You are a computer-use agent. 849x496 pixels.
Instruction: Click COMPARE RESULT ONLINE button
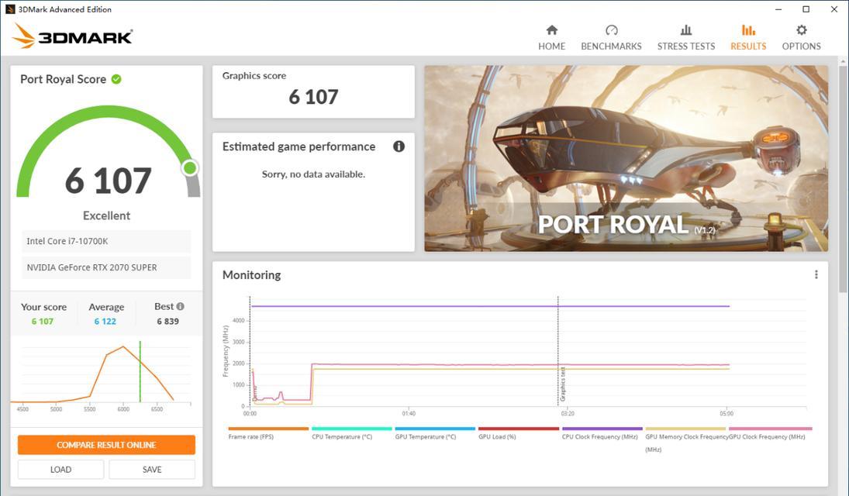[106, 445]
